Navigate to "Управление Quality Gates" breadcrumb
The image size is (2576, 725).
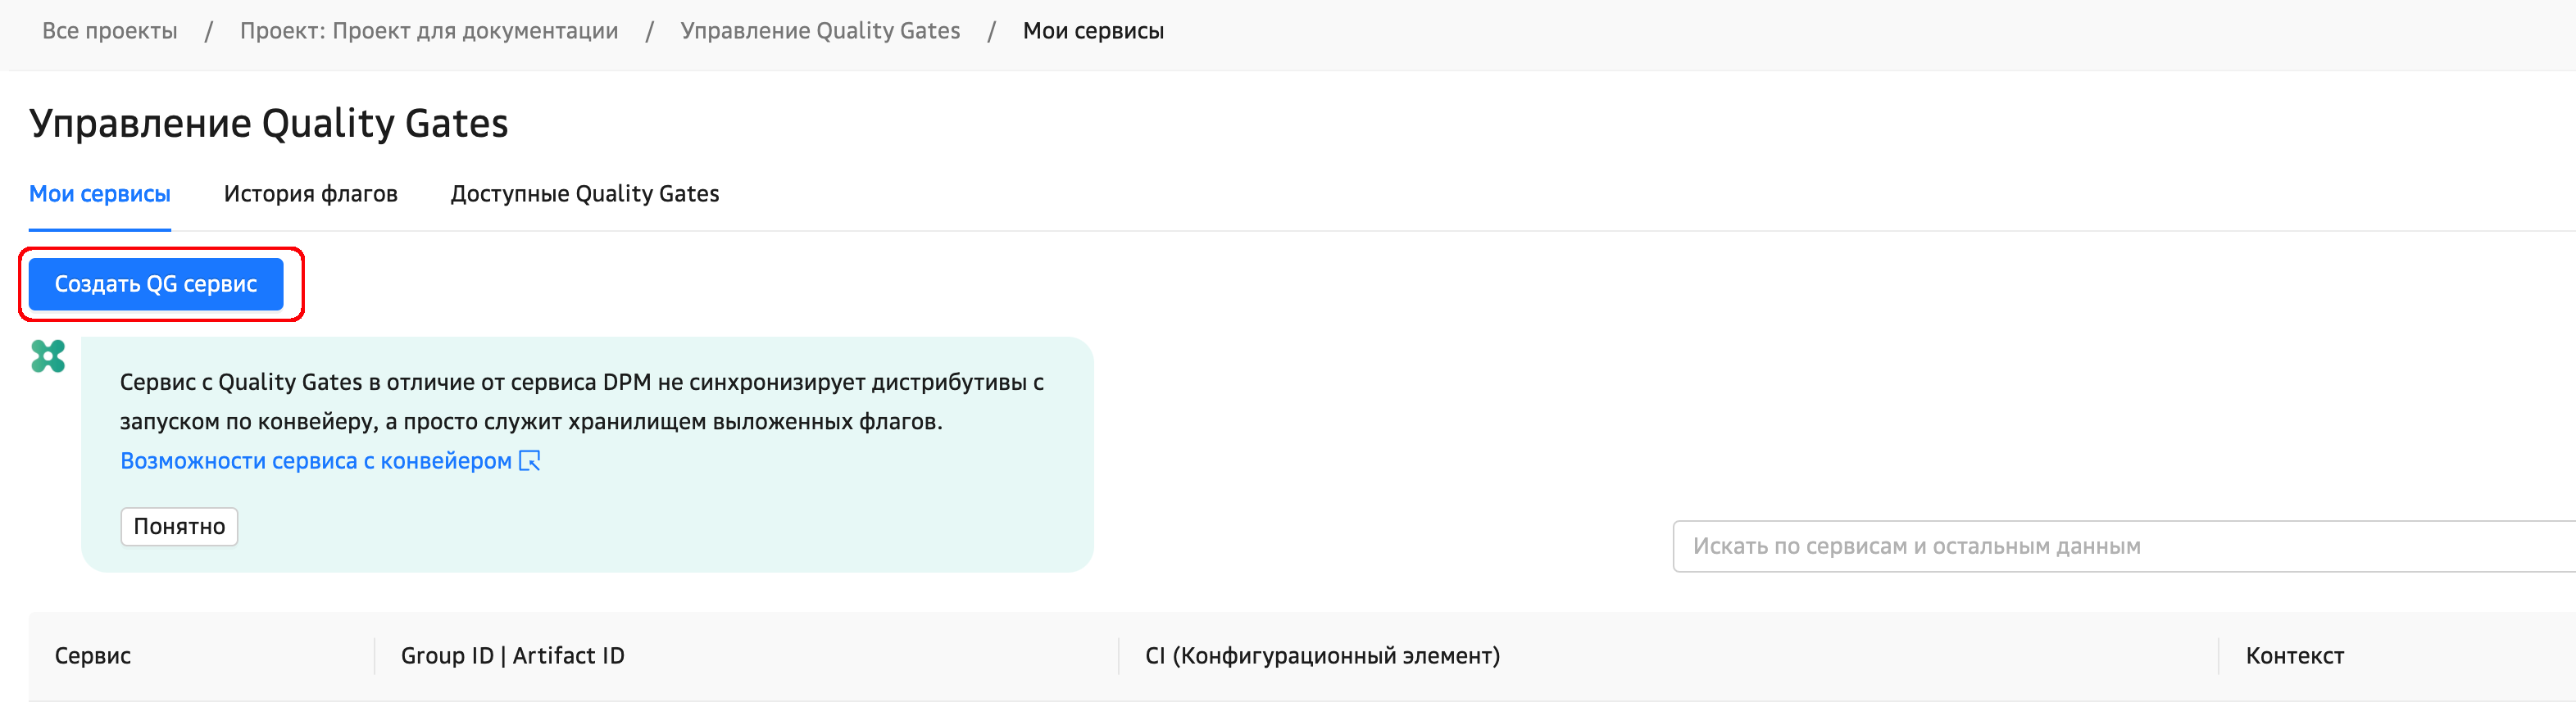point(820,31)
